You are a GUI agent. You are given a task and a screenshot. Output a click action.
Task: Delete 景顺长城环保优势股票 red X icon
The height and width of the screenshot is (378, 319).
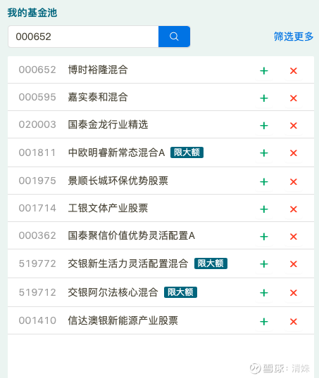294,182
